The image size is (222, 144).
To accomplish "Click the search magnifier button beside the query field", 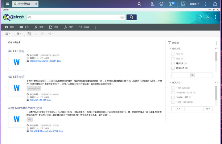I will (x=131, y=17).
